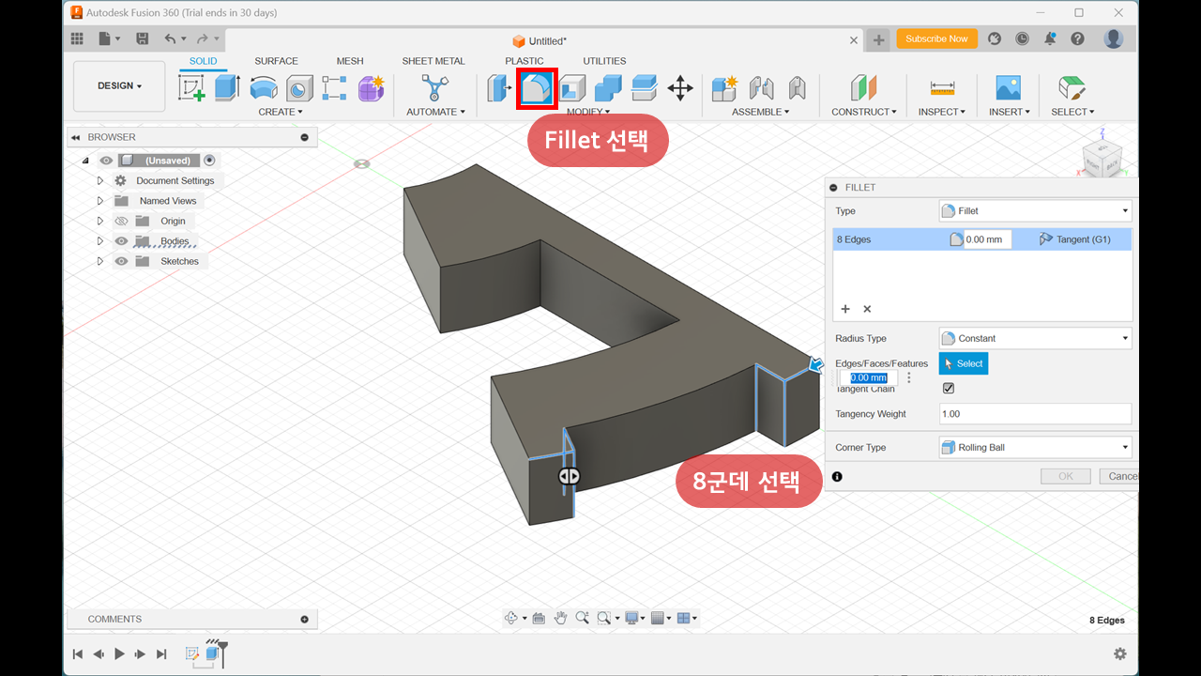Select the Rectangular Pattern tool
The width and height of the screenshot is (1201, 676).
[x=335, y=88]
